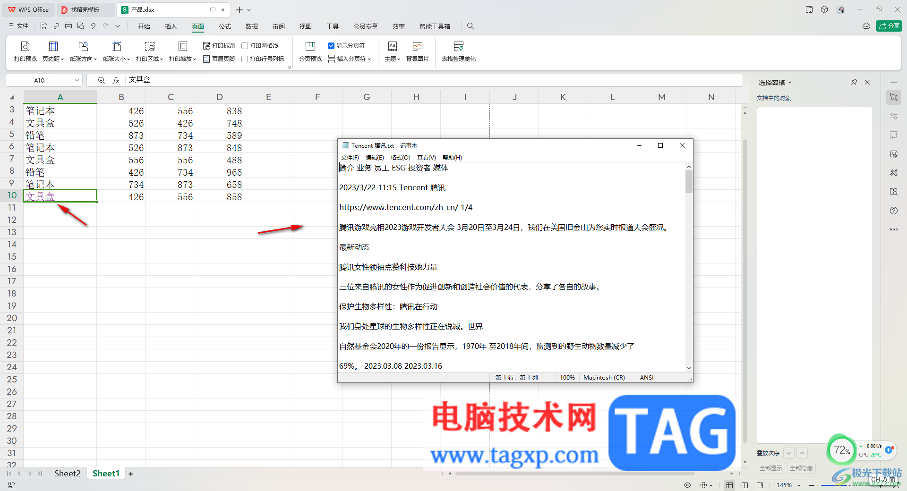Image resolution: width=907 pixels, height=491 pixels.
Task: Add a new sheet with plus button
Action: [131, 474]
